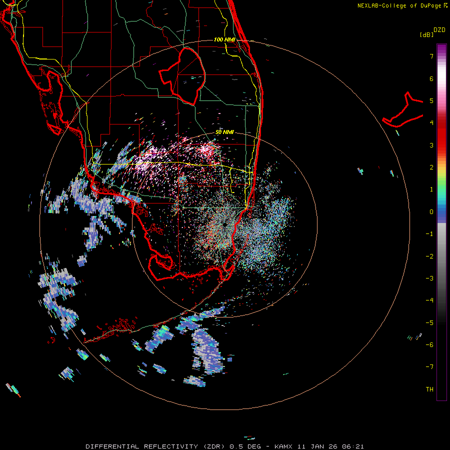Select the -3 value on color scale
This screenshot has height=450, width=450.
(429, 278)
